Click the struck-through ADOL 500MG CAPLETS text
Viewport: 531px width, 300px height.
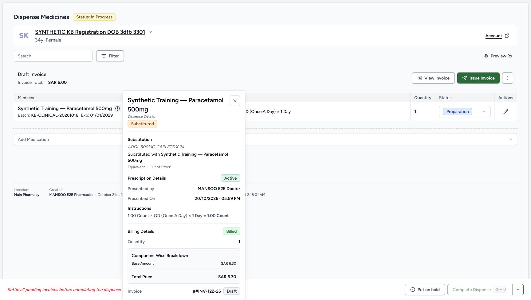coord(156,147)
